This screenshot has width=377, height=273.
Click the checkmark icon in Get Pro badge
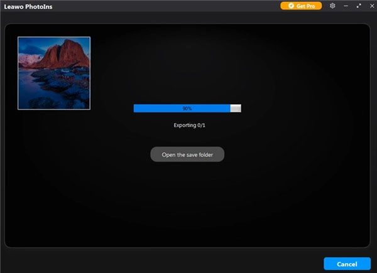[291, 6]
